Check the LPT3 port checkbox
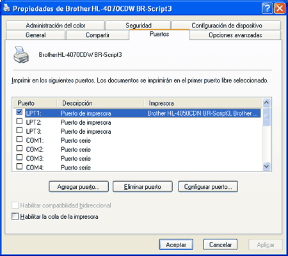 tap(19, 131)
